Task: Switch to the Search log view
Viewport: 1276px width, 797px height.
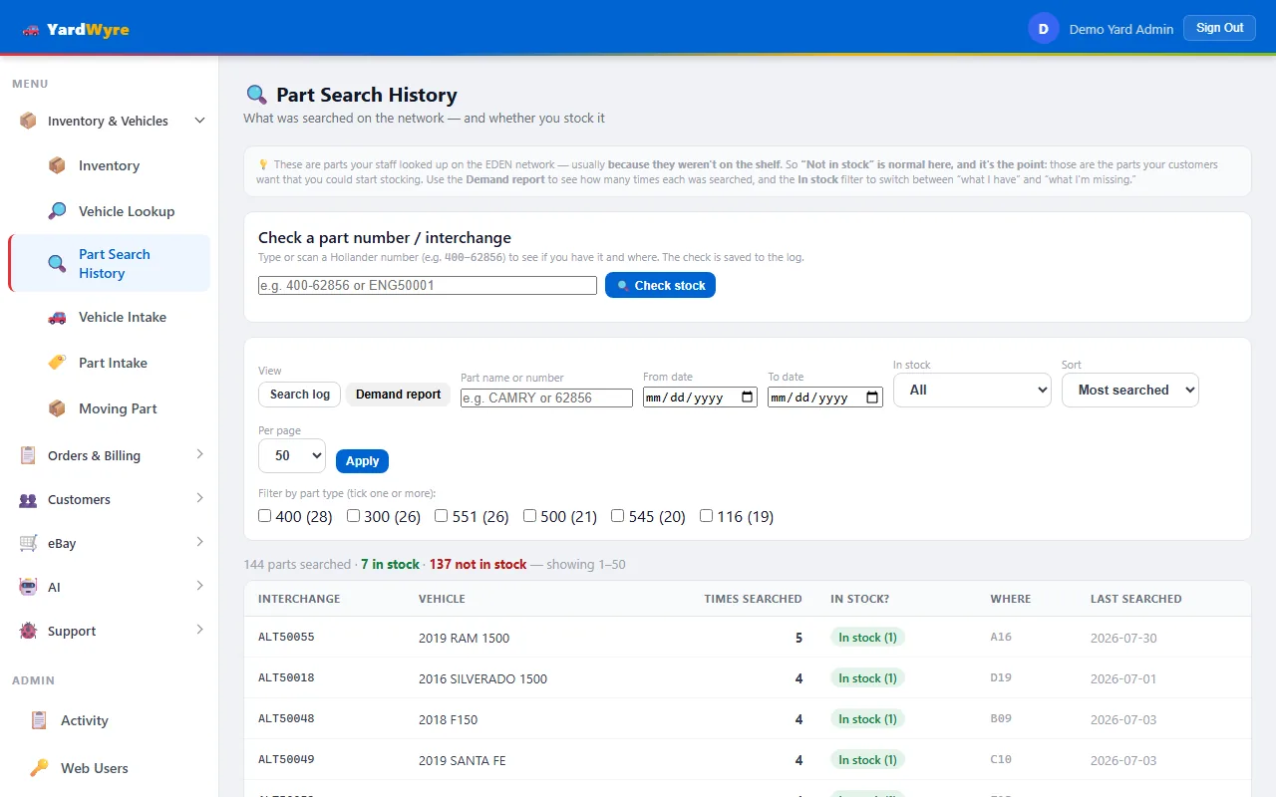Action: coord(300,395)
